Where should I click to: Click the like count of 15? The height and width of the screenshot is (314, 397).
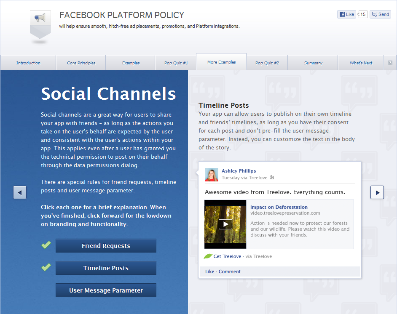tap(362, 14)
